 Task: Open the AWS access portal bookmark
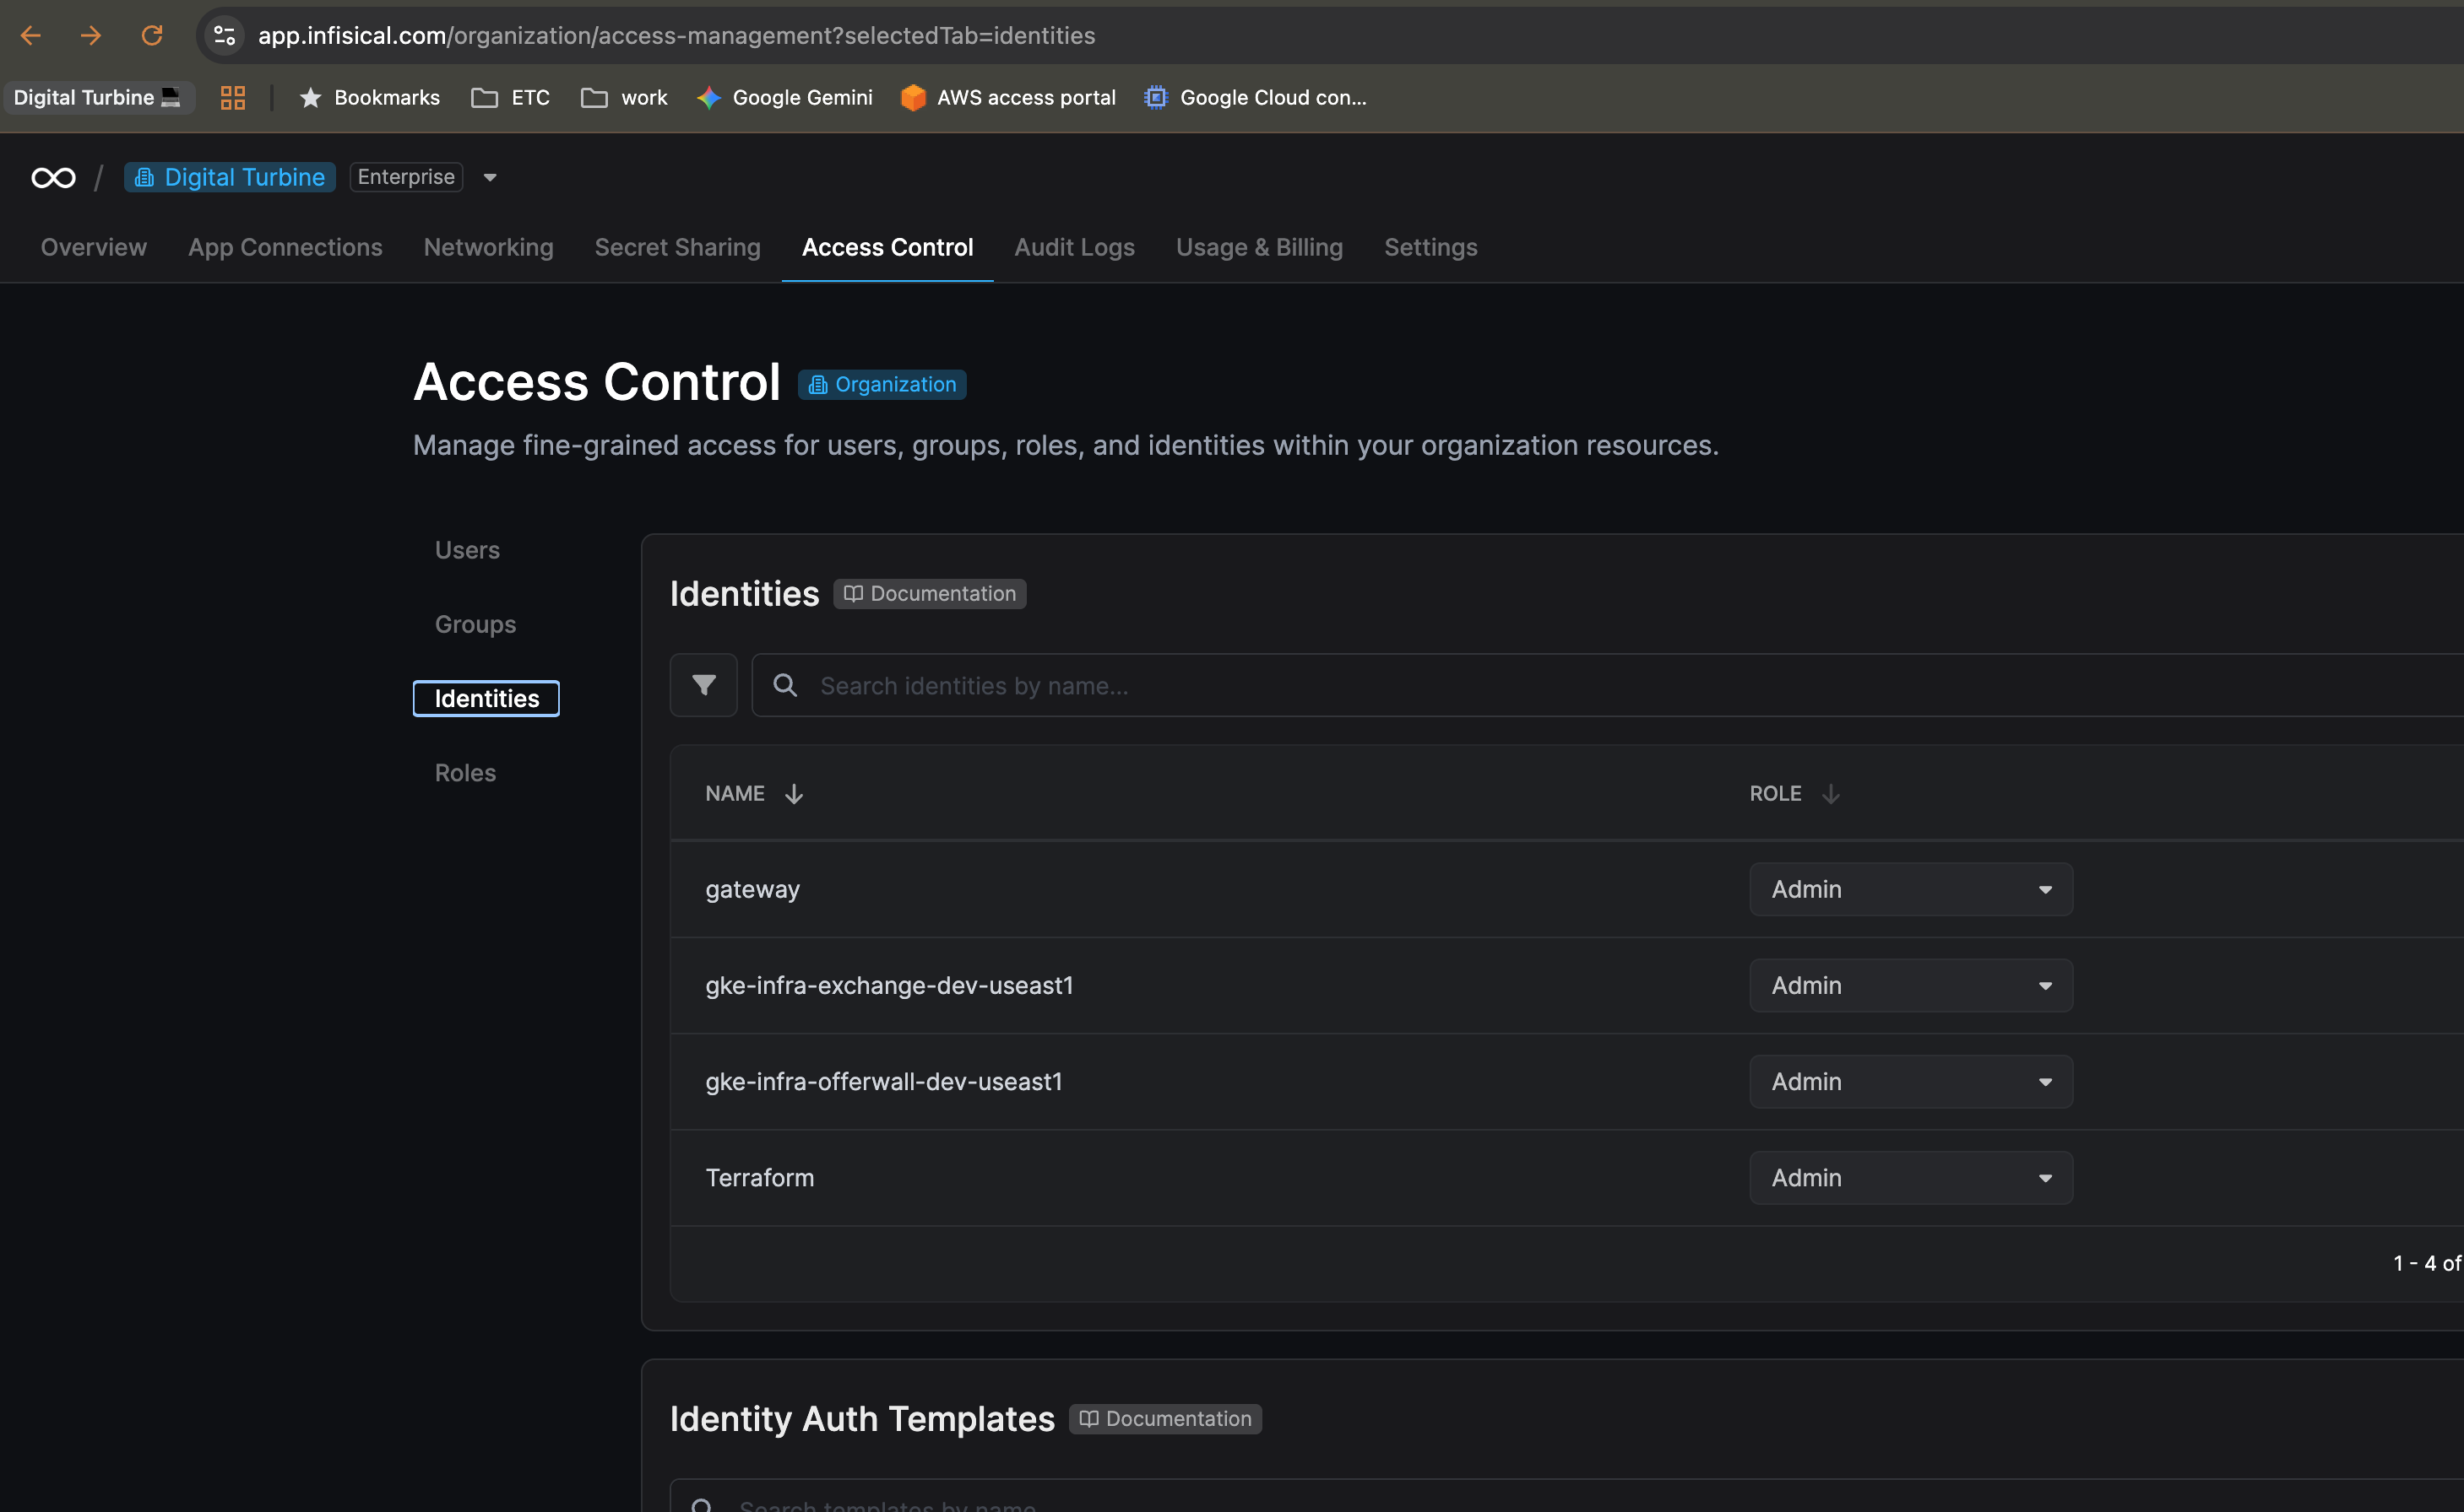pyautogui.click(x=1008, y=97)
